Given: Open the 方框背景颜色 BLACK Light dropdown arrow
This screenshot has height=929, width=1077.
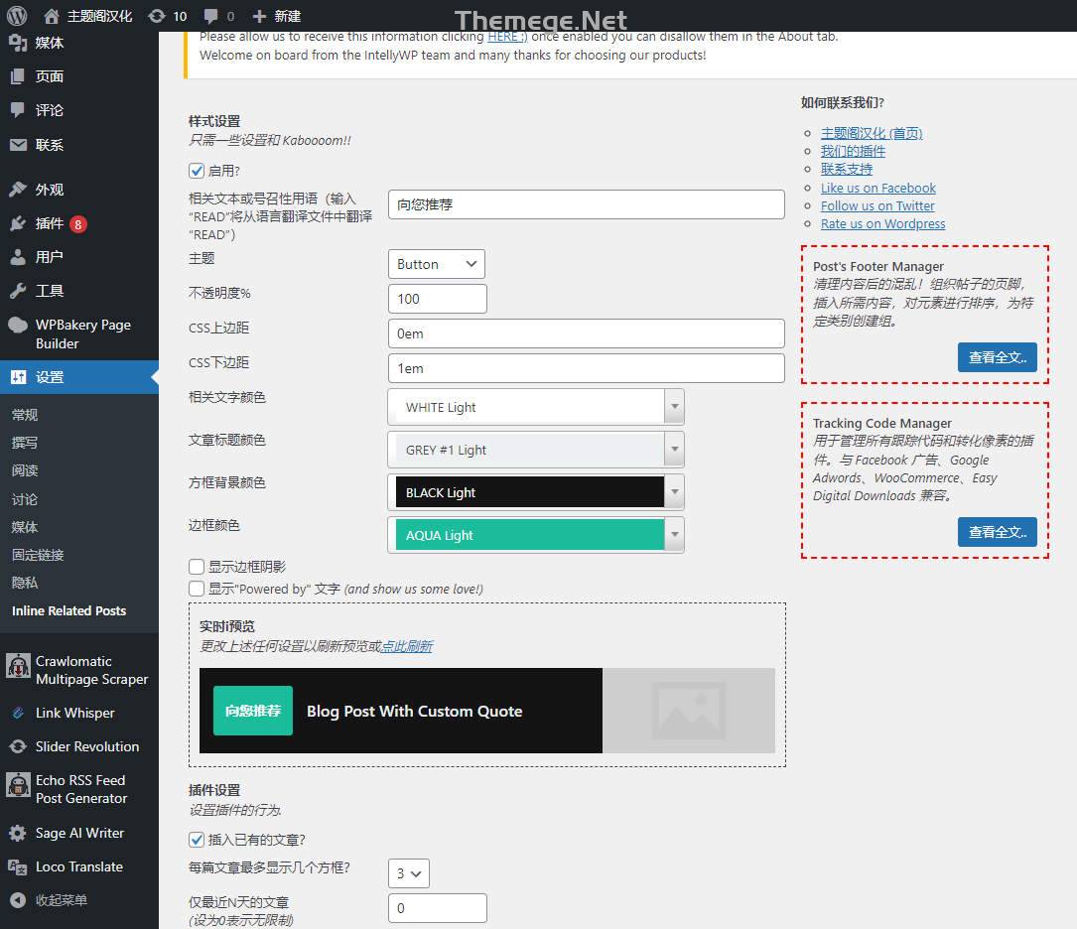Looking at the screenshot, I should tap(675, 492).
